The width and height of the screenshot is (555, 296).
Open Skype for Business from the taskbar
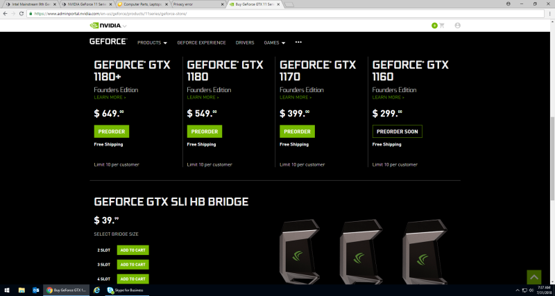point(126,290)
